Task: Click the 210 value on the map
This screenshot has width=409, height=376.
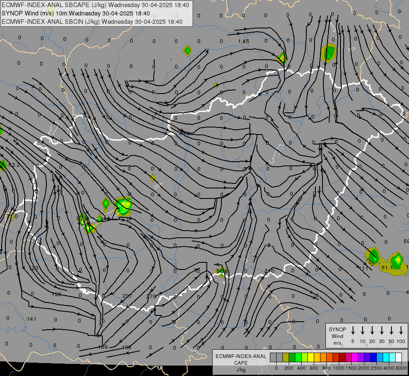Action: [x=269, y=271]
